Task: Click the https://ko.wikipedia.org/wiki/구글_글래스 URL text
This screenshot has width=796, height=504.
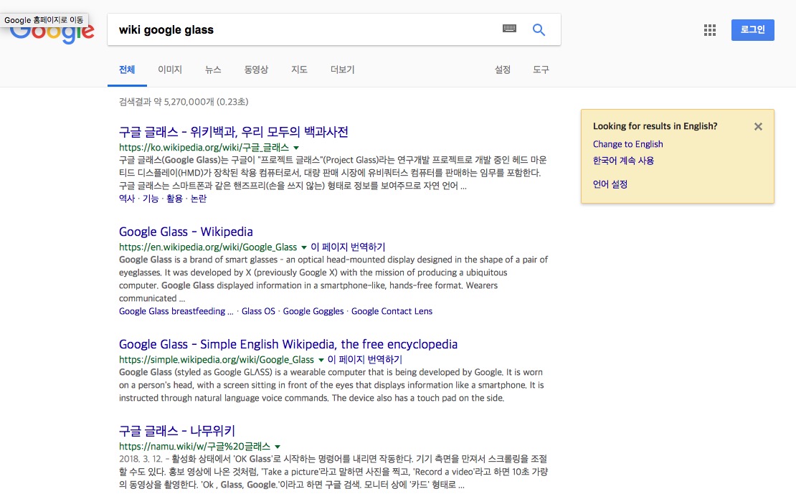Action: click(204, 148)
